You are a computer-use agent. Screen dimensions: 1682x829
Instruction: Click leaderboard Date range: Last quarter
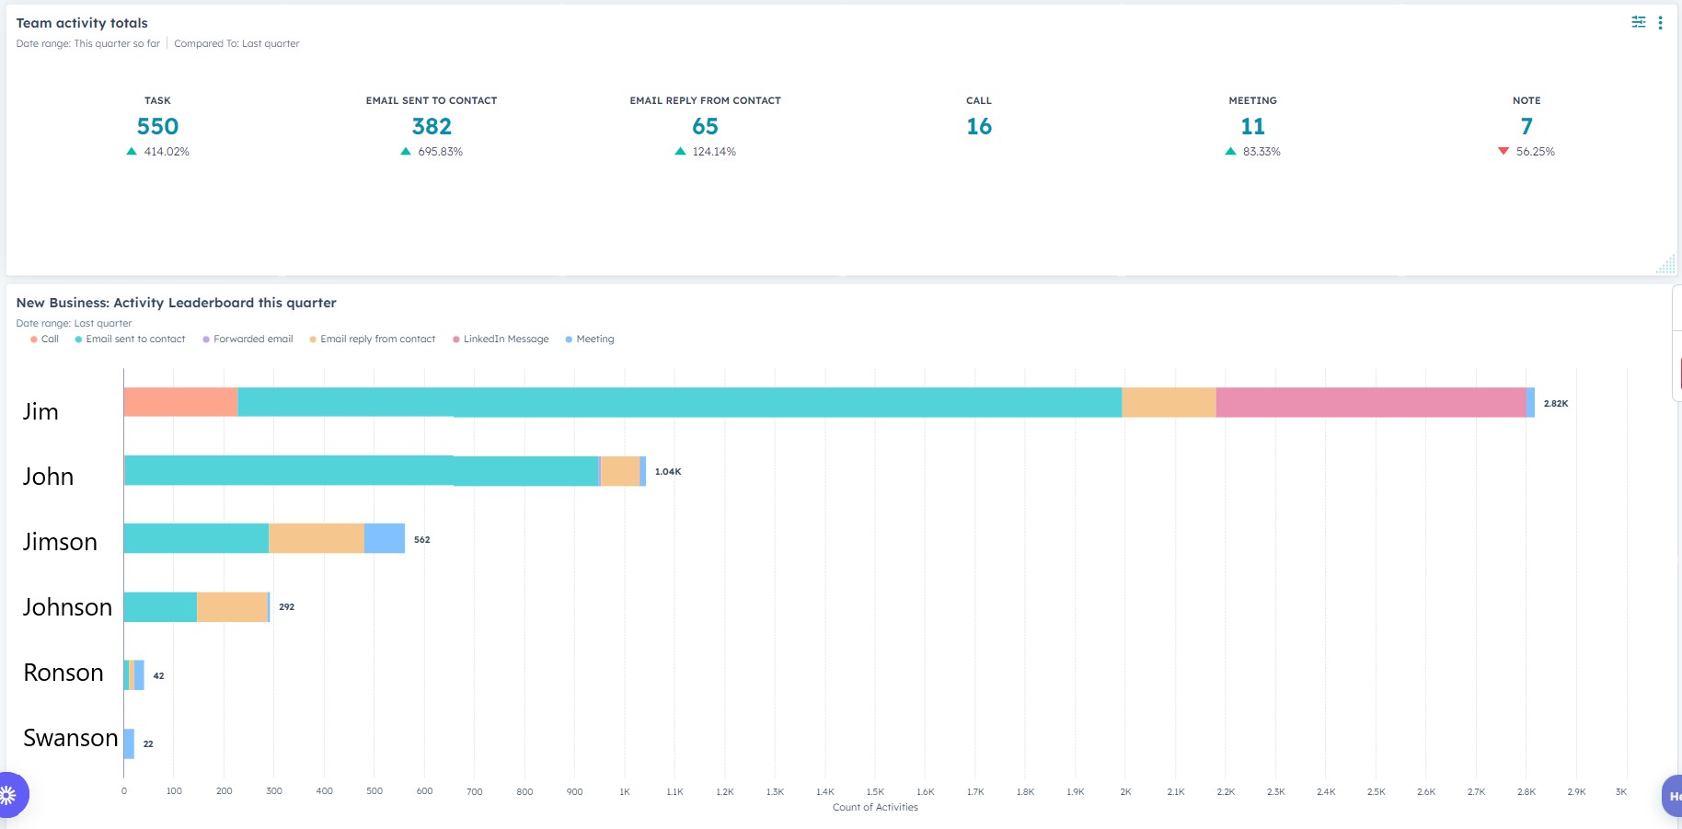(x=74, y=324)
